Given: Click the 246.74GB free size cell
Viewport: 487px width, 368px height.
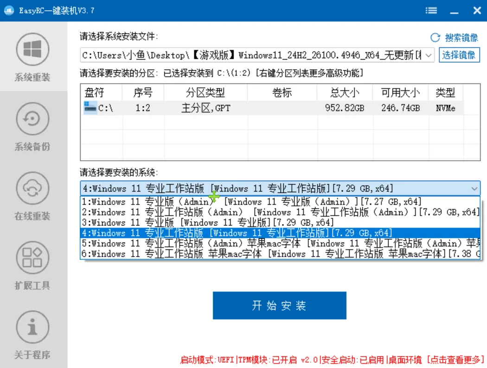Looking at the screenshot, I should [x=400, y=108].
